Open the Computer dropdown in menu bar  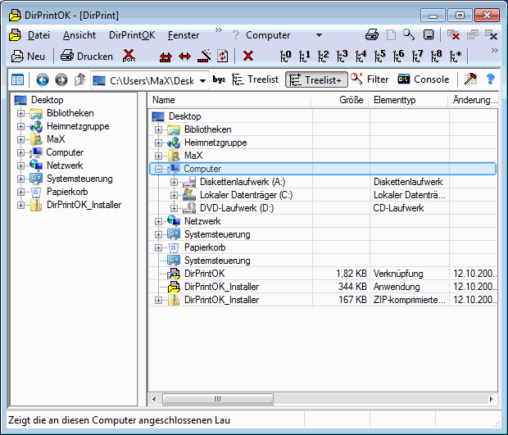(x=319, y=35)
